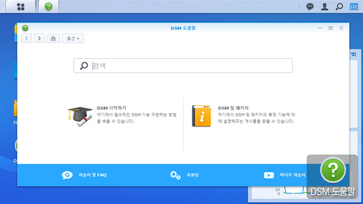Click the gears compatibility icon
Screen dimensions: 363x204
click(175, 175)
